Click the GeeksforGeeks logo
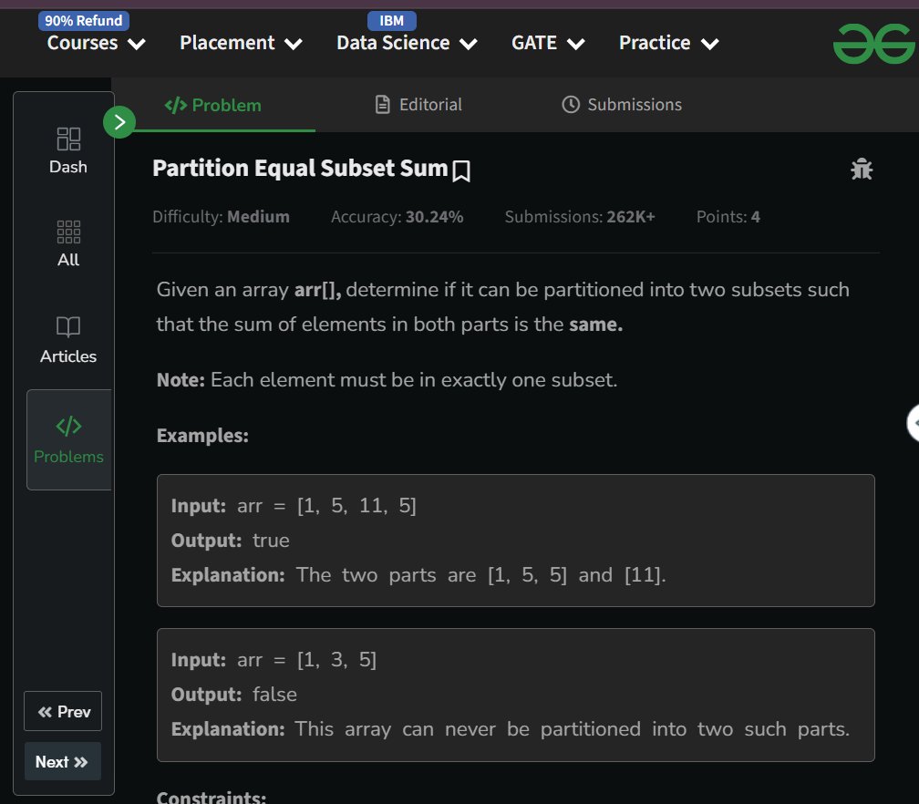The width and height of the screenshot is (919, 804). pos(873,44)
